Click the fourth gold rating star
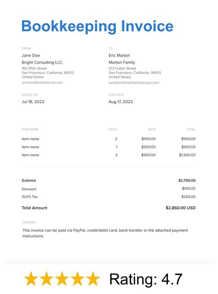The image size is (218, 294). [77, 279]
